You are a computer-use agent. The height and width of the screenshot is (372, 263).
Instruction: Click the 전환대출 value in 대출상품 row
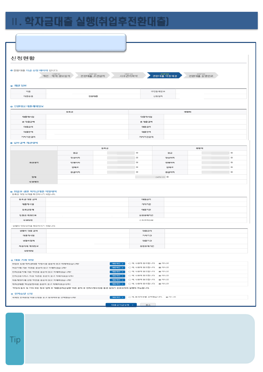93,96
